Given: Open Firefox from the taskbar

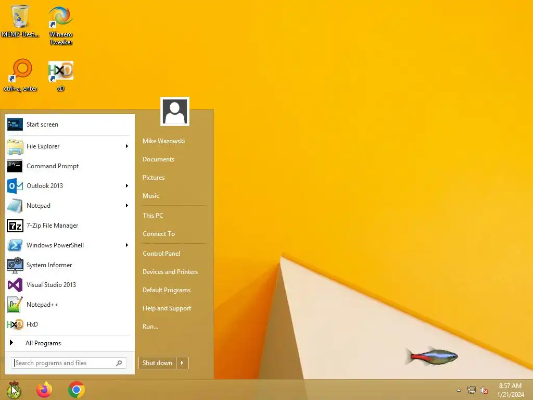Looking at the screenshot, I should (44, 390).
